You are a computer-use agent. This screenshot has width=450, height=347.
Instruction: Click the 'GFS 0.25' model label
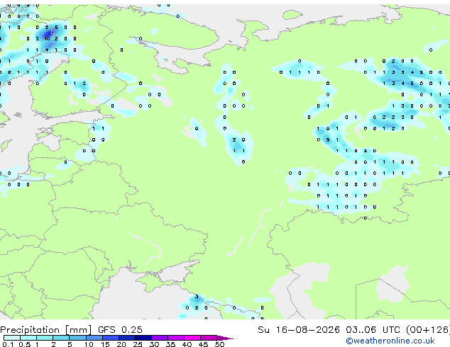[x=120, y=330]
